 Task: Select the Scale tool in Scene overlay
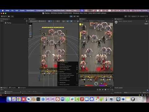point(30,32)
